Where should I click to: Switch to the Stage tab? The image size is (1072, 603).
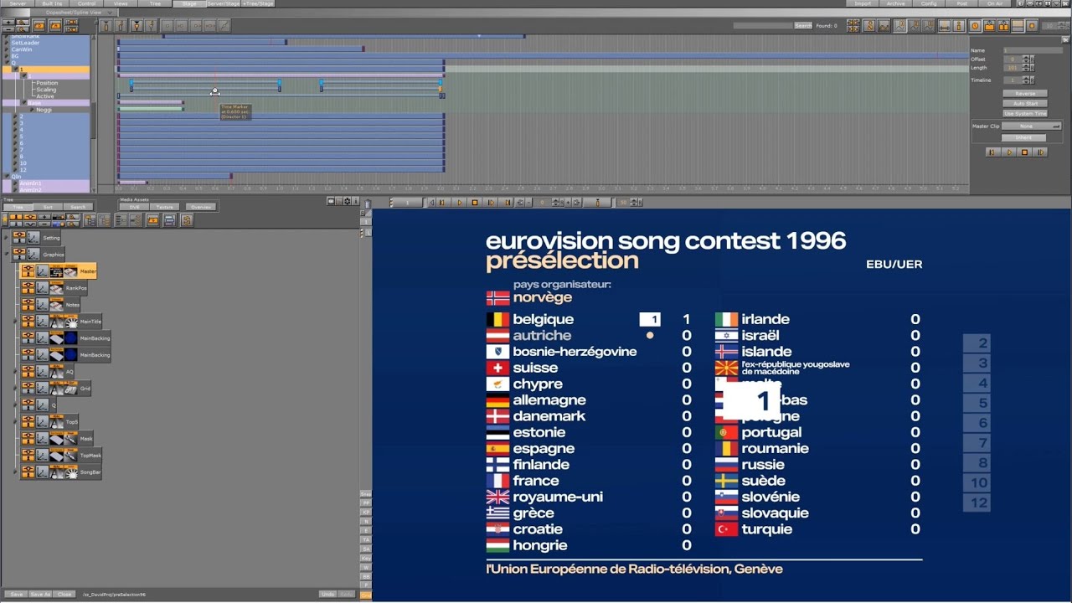[x=189, y=3]
